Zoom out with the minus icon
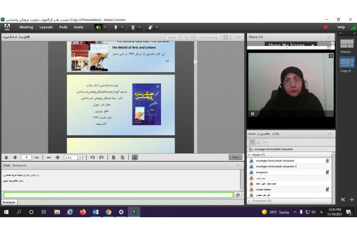Image resolution: width=357 pixels, height=234 pixels. [48, 157]
